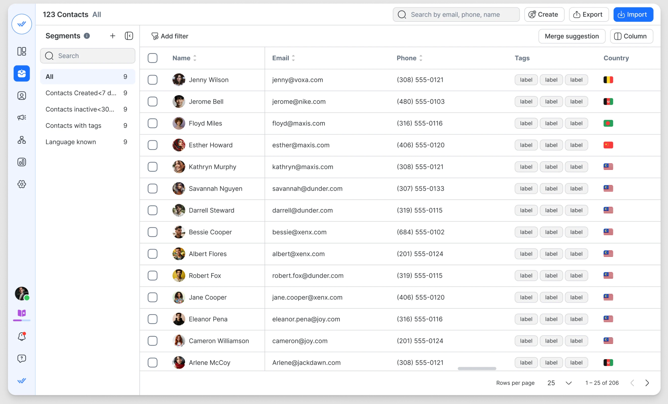The image size is (668, 404).
Task: Check the Arlene McCoy row checkbox
Action: click(153, 362)
